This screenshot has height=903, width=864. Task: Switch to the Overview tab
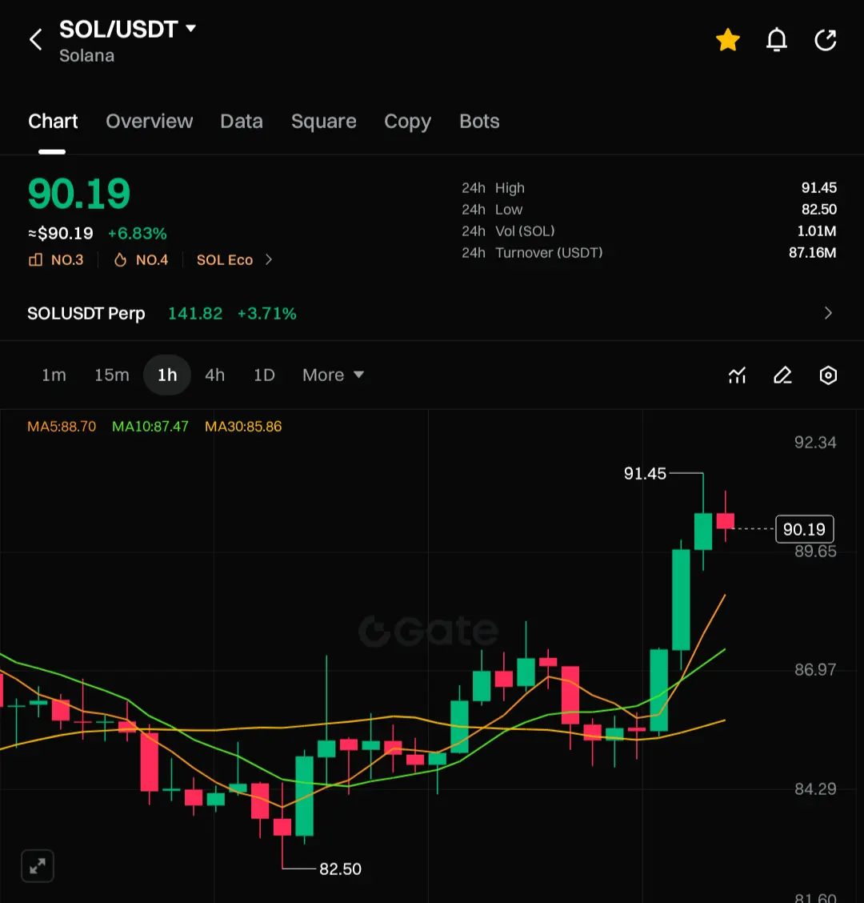(149, 121)
